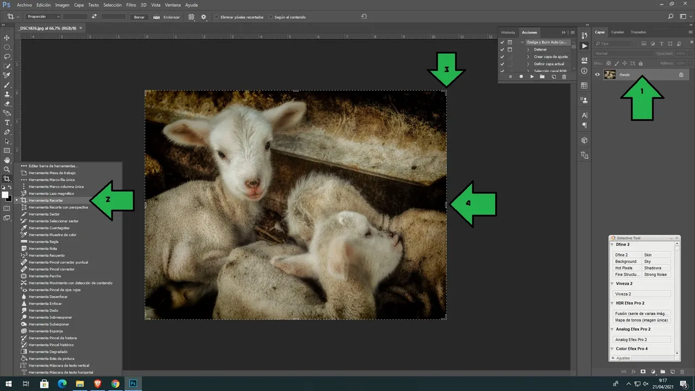Select the Type tool
The height and width of the screenshot is (391, 695).
7,123
